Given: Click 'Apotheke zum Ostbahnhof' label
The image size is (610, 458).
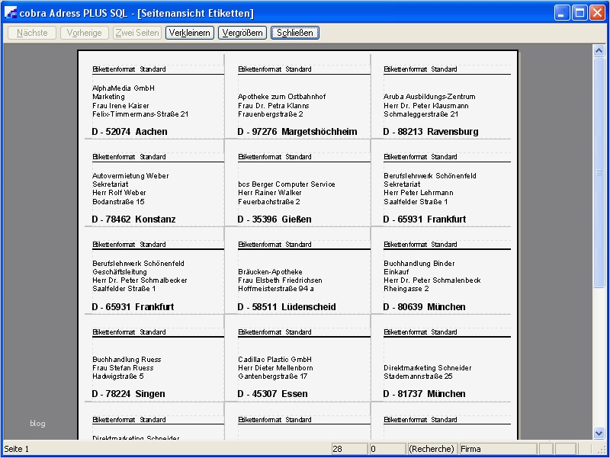Looking at the screenshot, I should coord(281,97).
